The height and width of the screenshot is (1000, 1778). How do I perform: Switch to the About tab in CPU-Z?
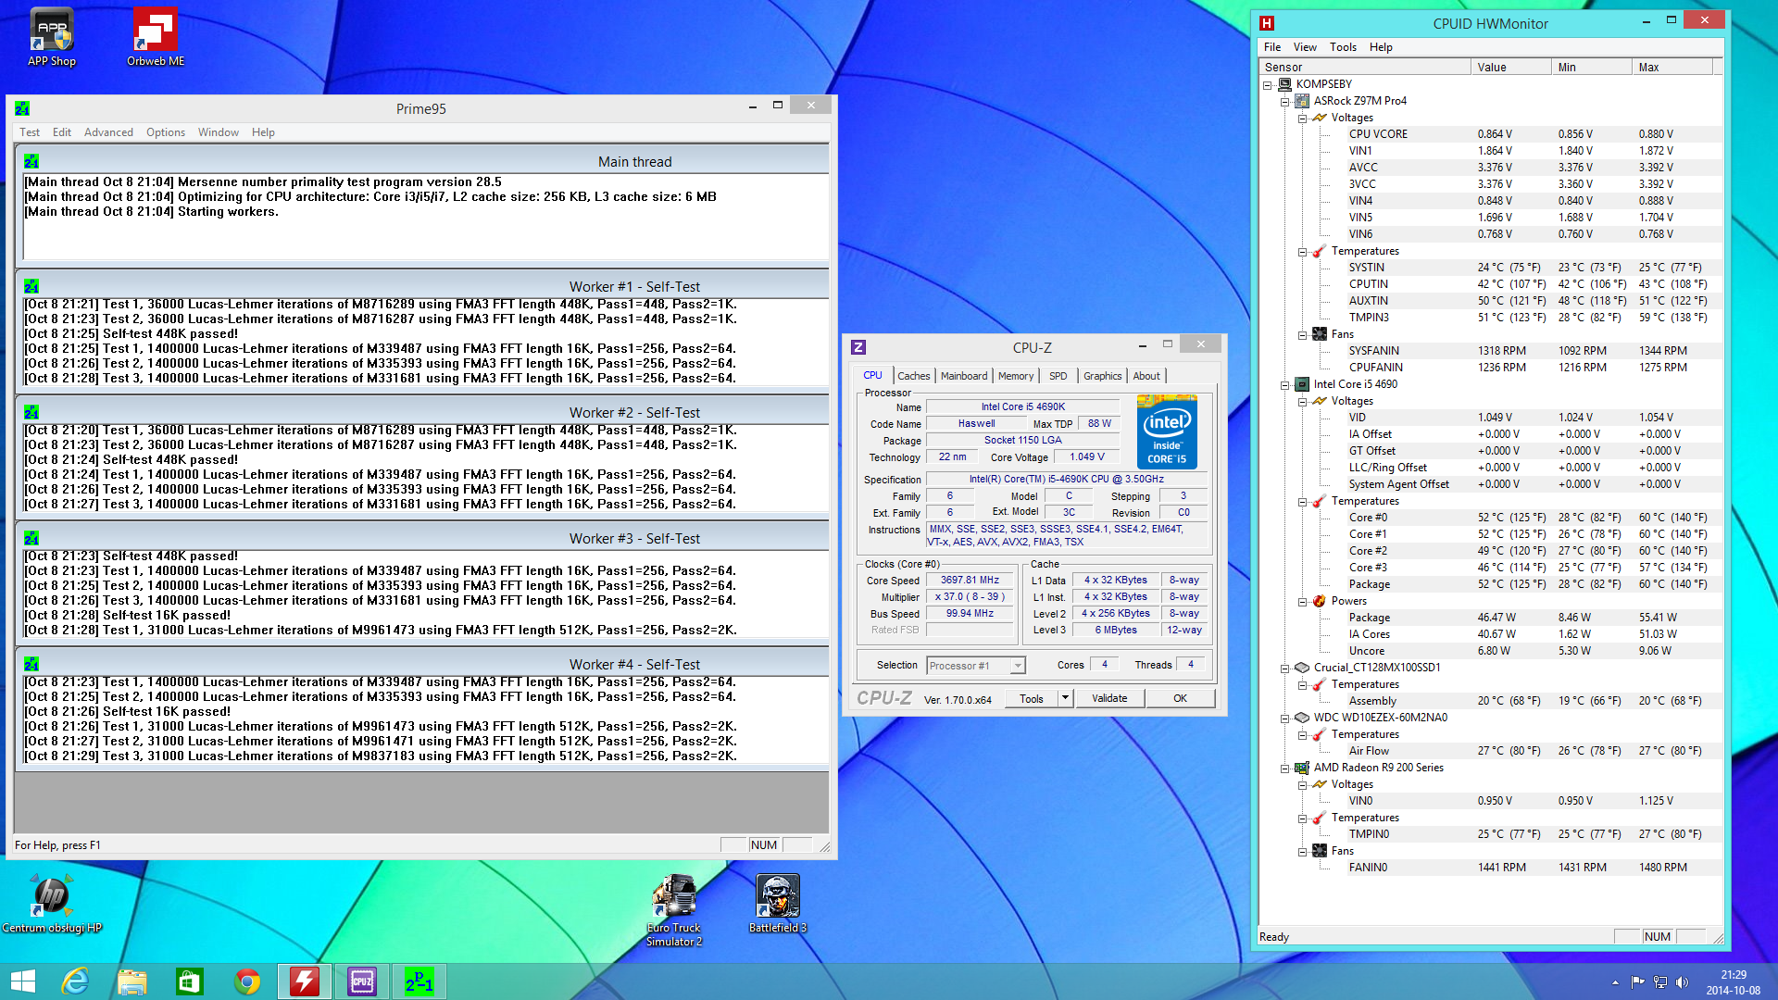tap(1146, 376)
